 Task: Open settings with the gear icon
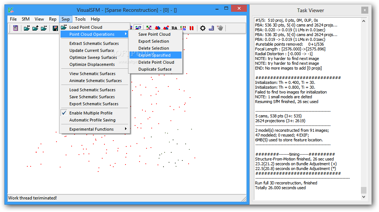(203, 28)
